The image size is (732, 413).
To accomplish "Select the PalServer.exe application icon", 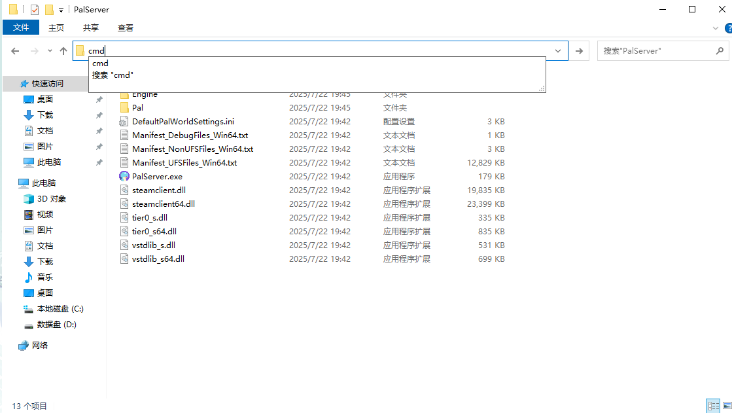I will tap(124, 176).
